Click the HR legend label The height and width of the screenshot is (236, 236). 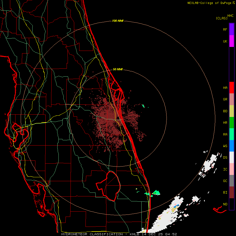(225, 123)
